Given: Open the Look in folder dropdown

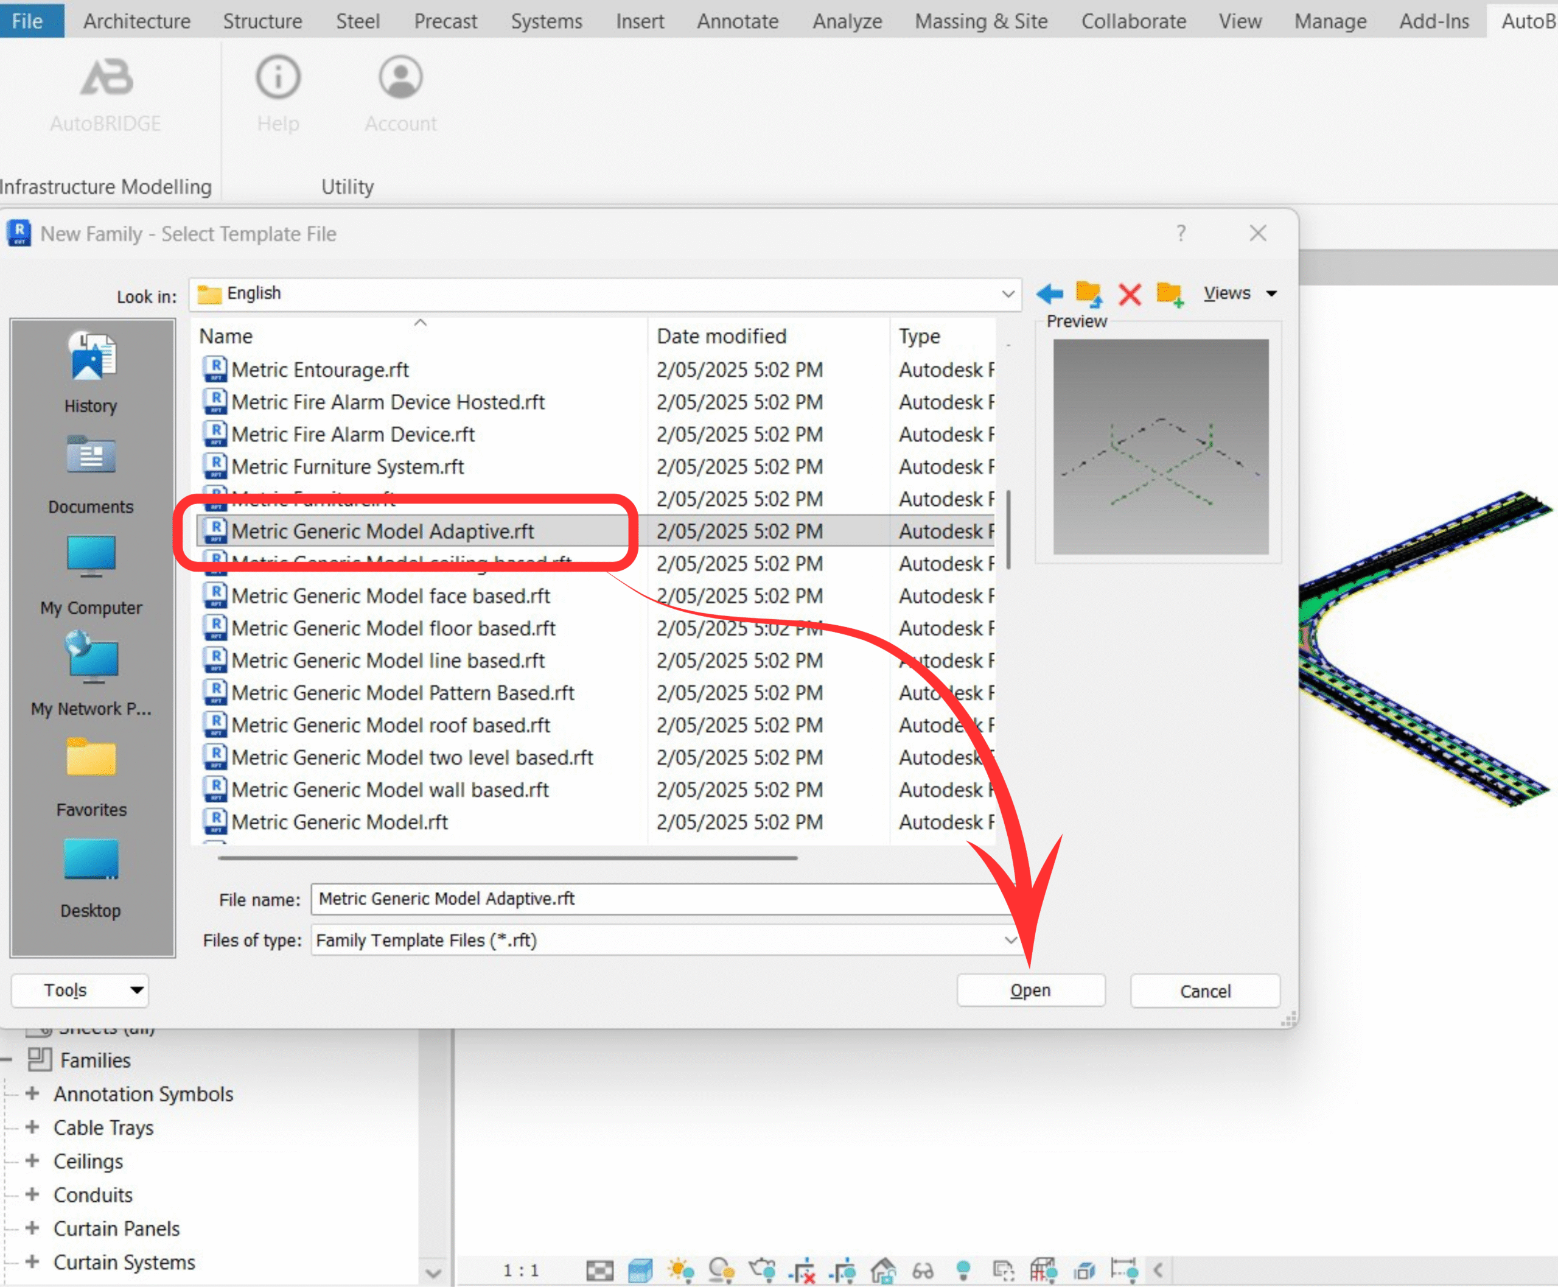Looking at the screenshot, I should click(x=1007, y=293).
